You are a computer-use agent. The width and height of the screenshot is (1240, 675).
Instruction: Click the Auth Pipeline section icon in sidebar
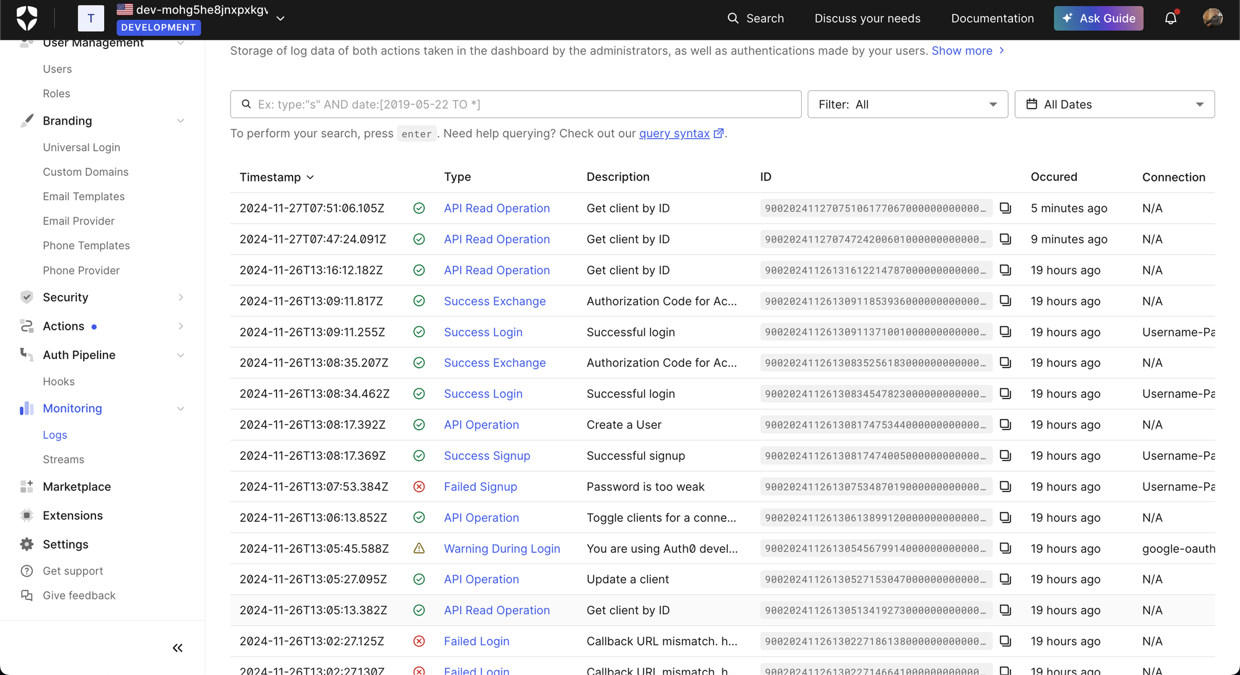coord(26,355)
